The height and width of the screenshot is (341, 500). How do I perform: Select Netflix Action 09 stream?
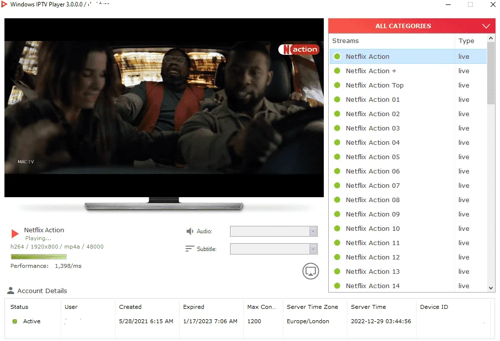click(x=408, y=214)
